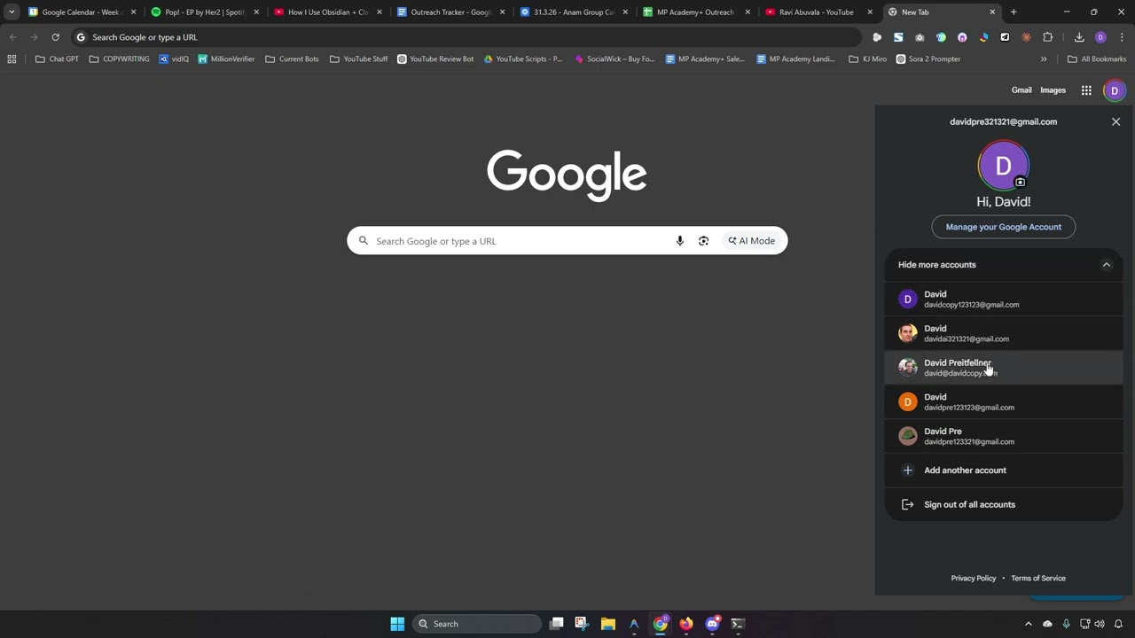The width and height of the screenshot is (1135, 638).
Task: Switch to davidai321321@gmail.com account
Action: (x=1004, y=333)
